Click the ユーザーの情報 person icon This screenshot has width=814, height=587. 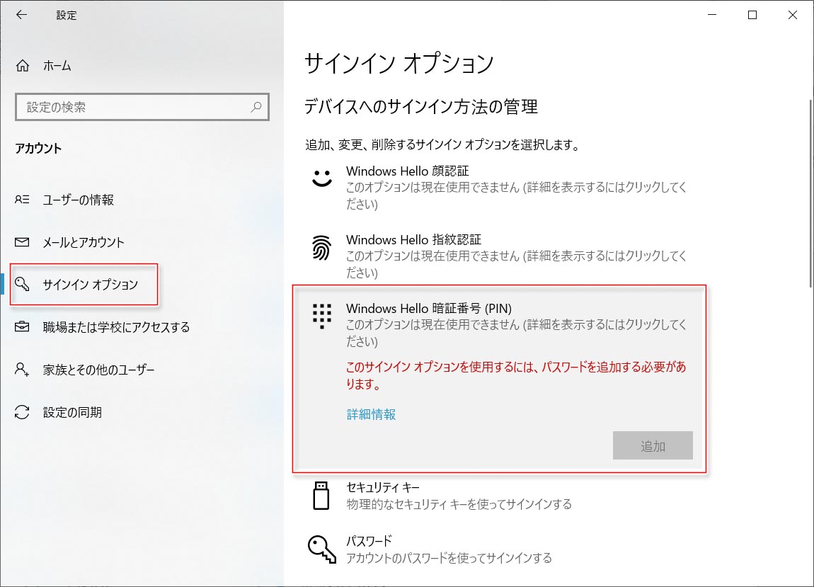pos(22,200)
